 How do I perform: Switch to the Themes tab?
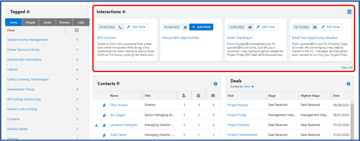point(64,23)
